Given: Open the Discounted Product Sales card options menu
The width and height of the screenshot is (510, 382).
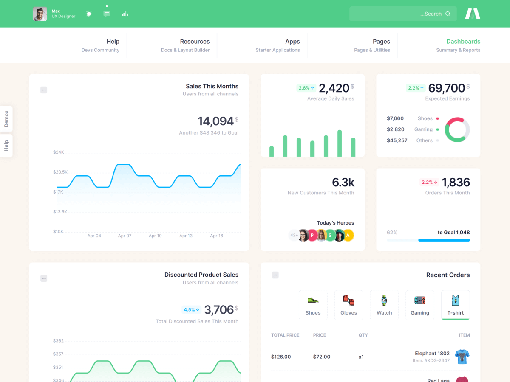Looking at the screenshot, I should [44, 278].
